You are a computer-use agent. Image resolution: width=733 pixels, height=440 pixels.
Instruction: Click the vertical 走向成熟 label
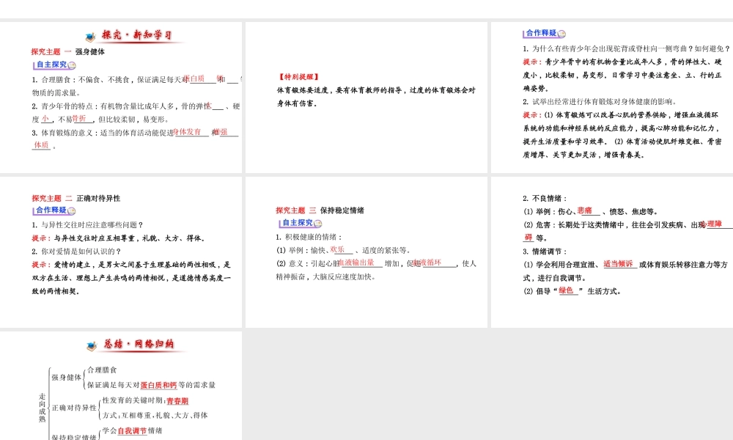[43, 408]
